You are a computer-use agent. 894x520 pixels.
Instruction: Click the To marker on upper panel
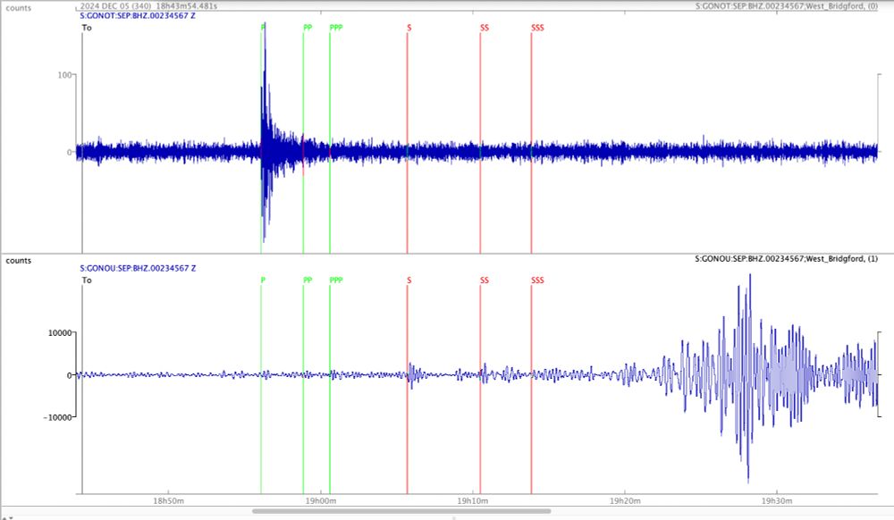[x=87, y=28]
